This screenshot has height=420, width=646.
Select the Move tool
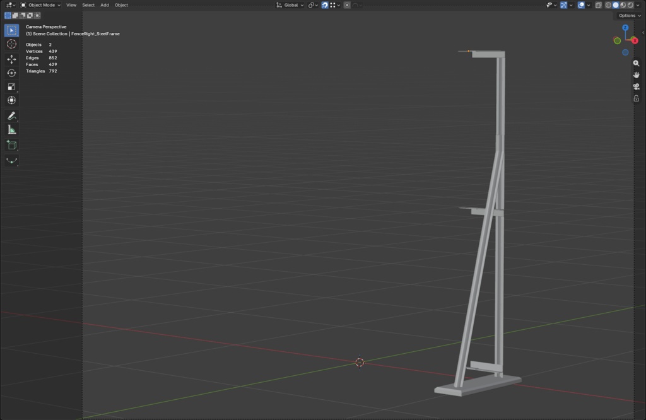pyautogui.click(x=11, y=59)
